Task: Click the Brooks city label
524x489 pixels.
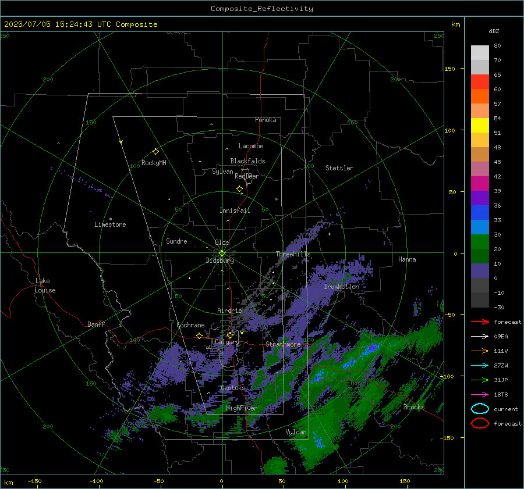Action: point(414,407)
